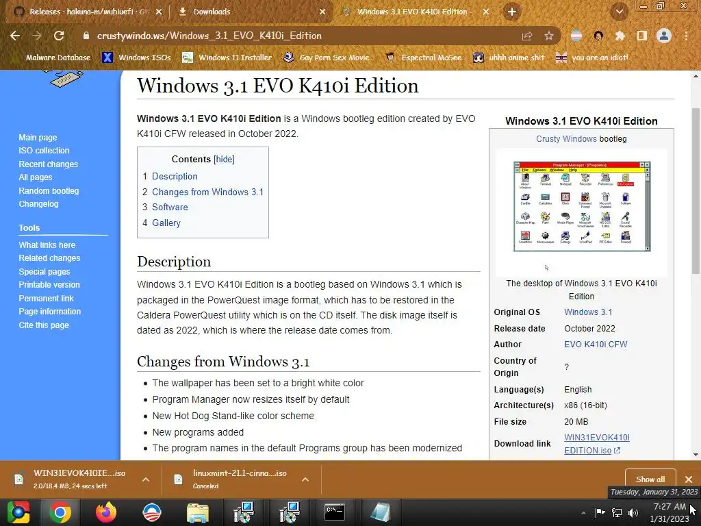Jump to Gallery in contents
The width and height of the screenshot is (701, 526).
166,223
